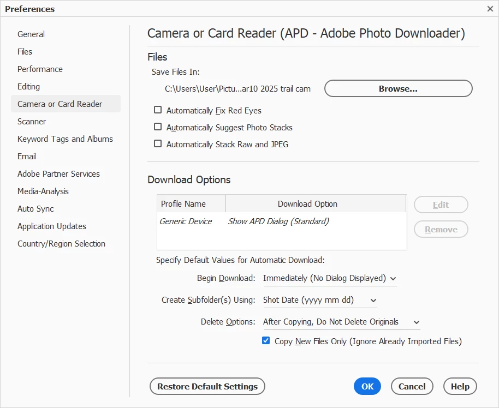Select the Media-Analysis preferences category
This screenshot has width=499, height=408.
point(43,191)
